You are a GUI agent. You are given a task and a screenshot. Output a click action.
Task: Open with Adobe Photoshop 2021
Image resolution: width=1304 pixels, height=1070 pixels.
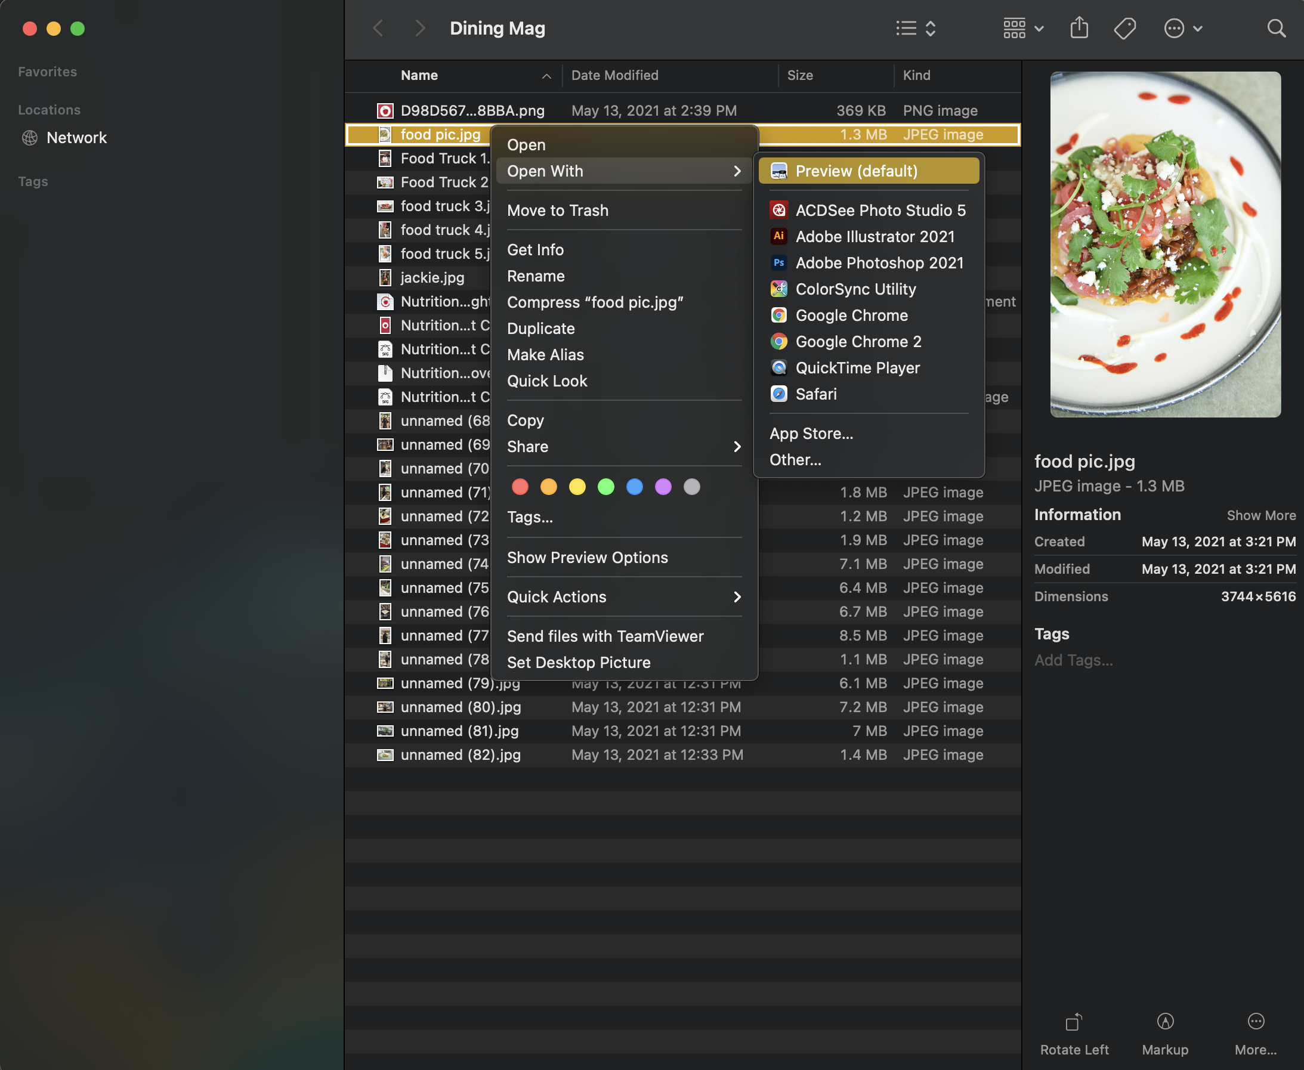click(x=879, y=262)
